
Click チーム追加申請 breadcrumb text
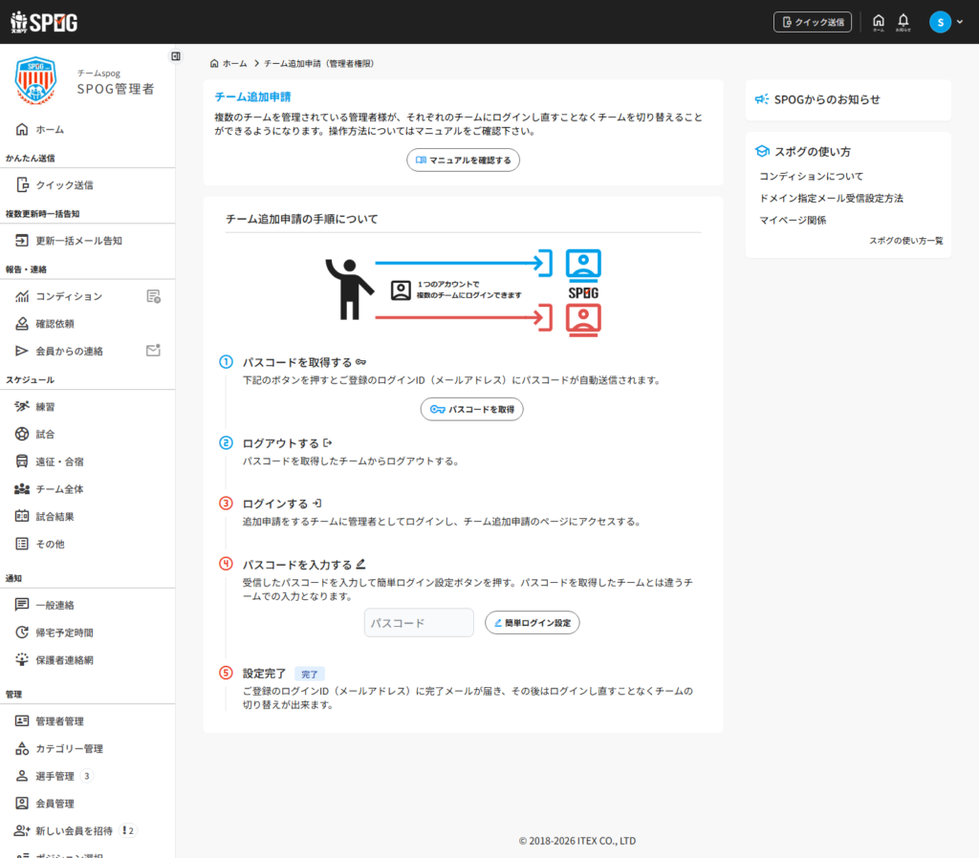pyautogui.click(x=318, y=63)
